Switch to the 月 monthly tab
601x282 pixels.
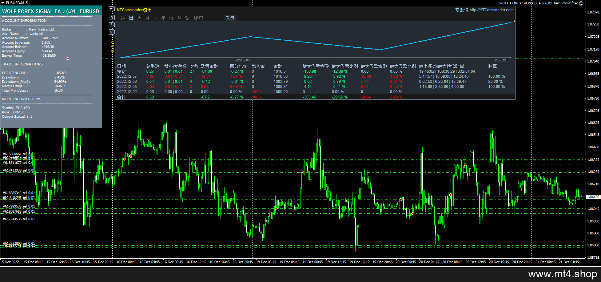[x=147, y=18]
